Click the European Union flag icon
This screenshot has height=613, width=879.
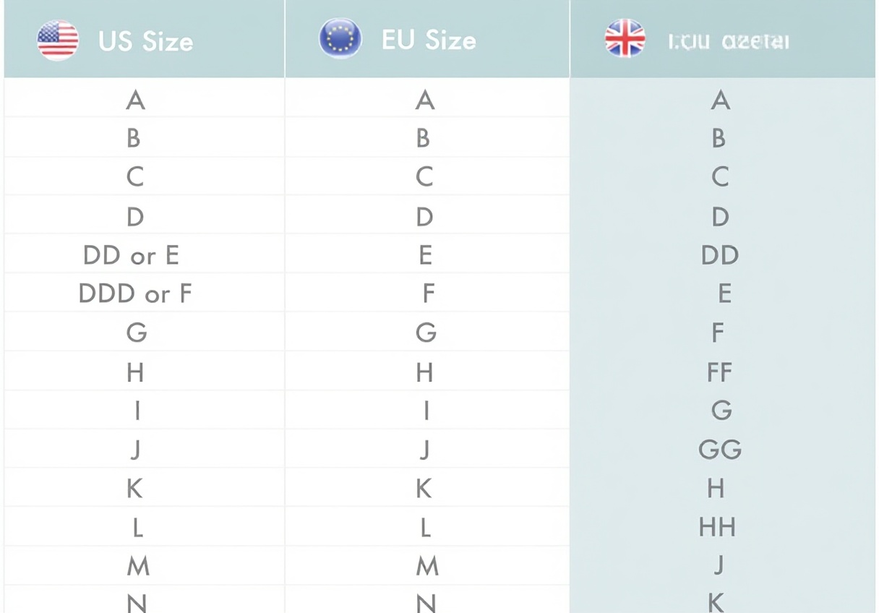pos(340,40)
